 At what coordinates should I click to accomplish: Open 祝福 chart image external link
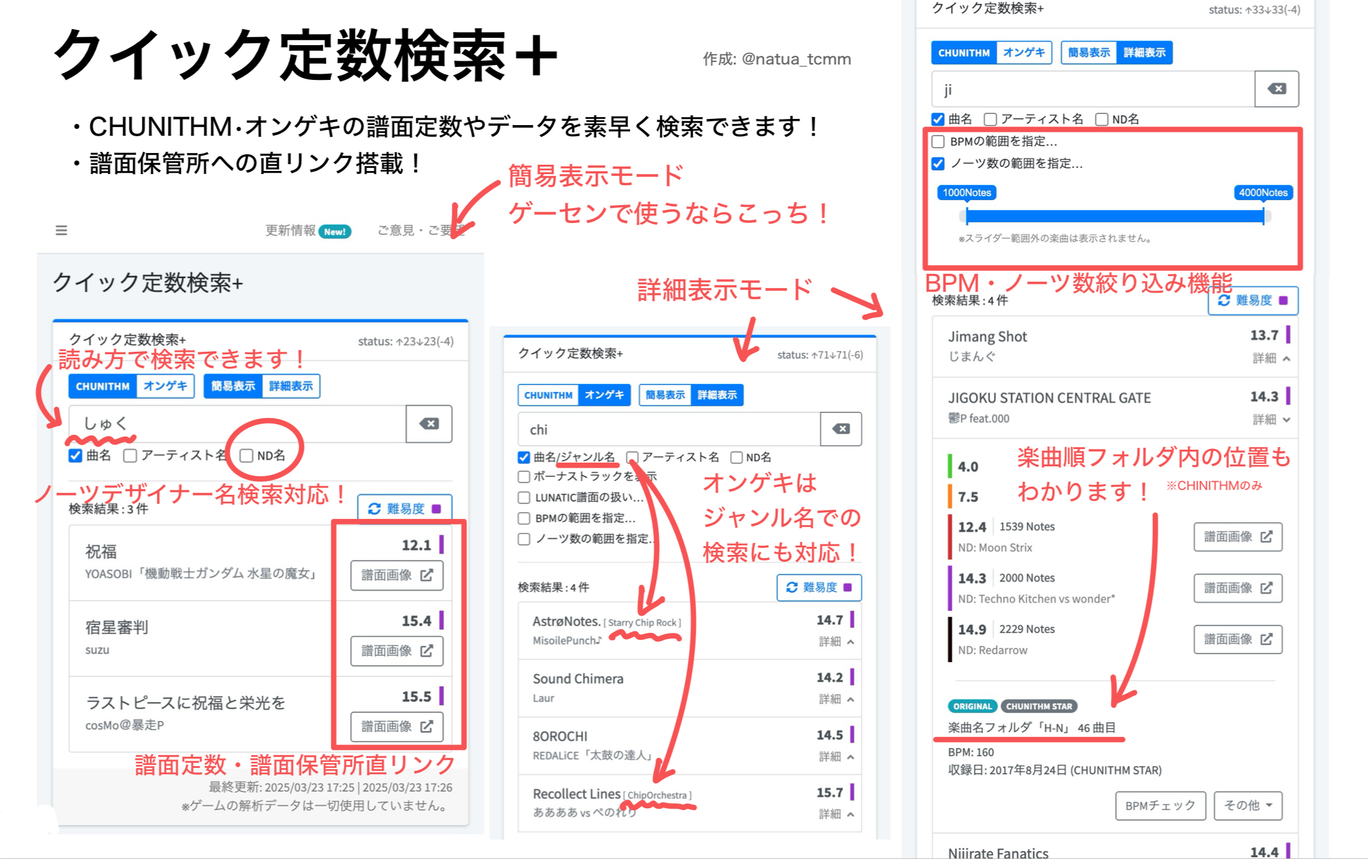397,575
